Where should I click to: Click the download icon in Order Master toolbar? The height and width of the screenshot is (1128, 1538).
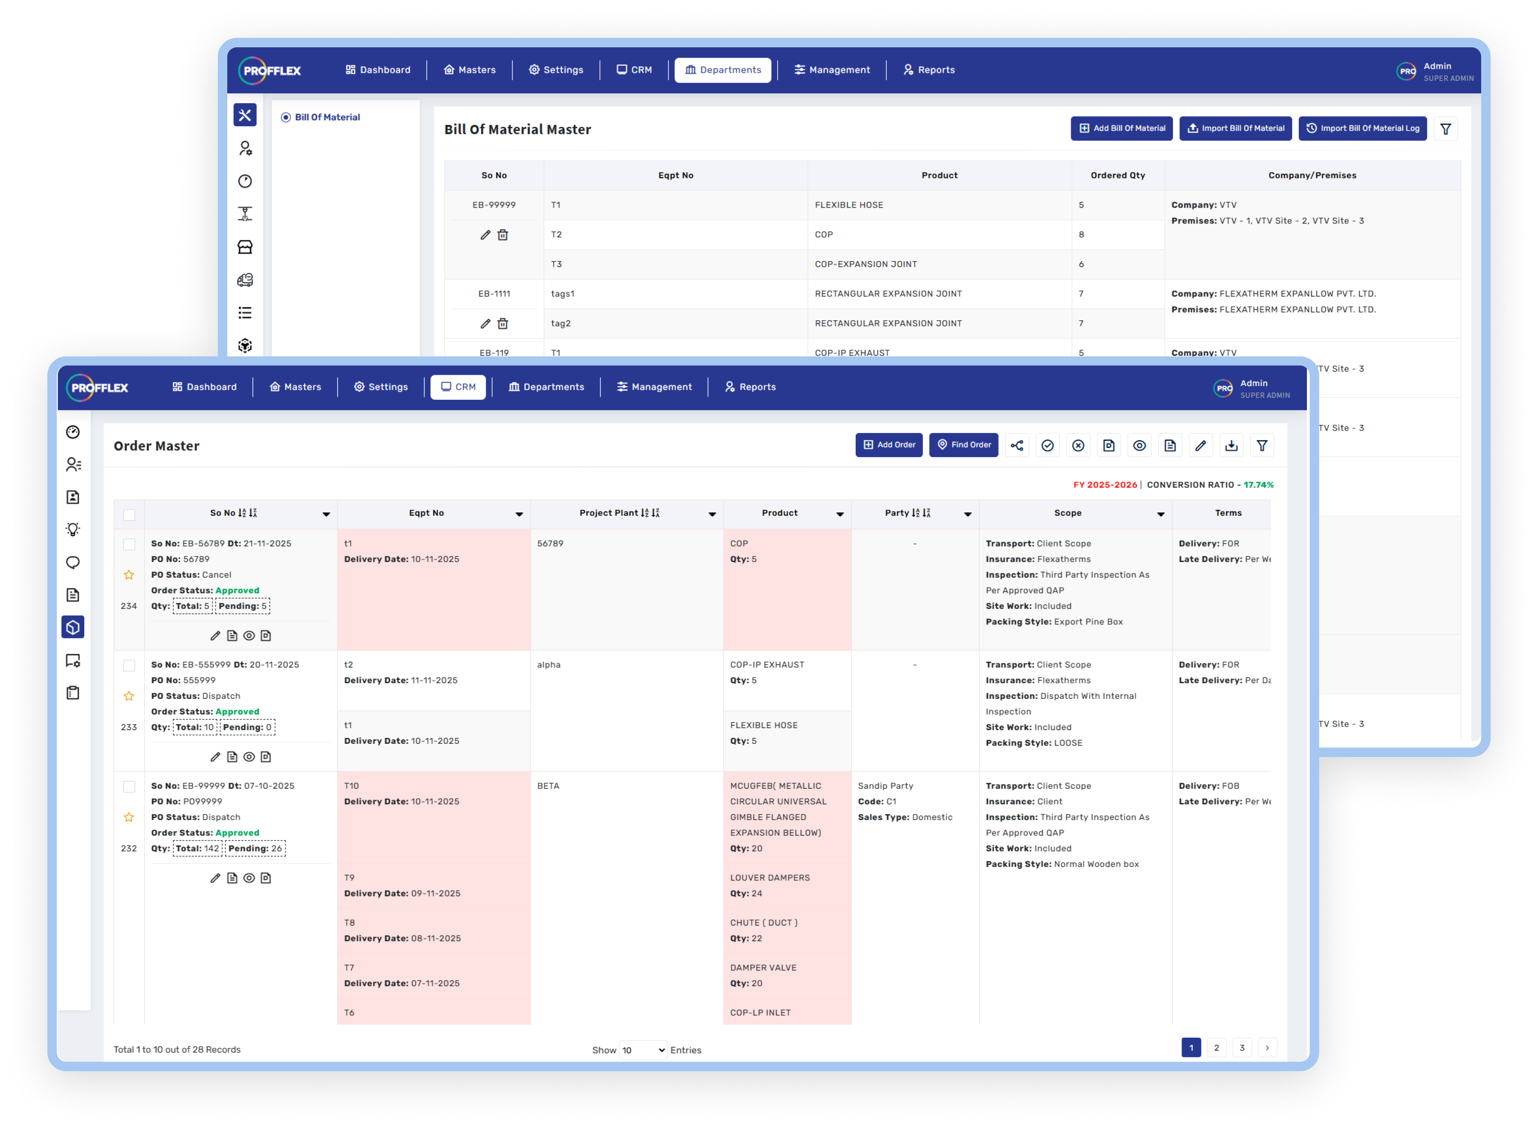pyautogui.click(x=1231, y=446)
